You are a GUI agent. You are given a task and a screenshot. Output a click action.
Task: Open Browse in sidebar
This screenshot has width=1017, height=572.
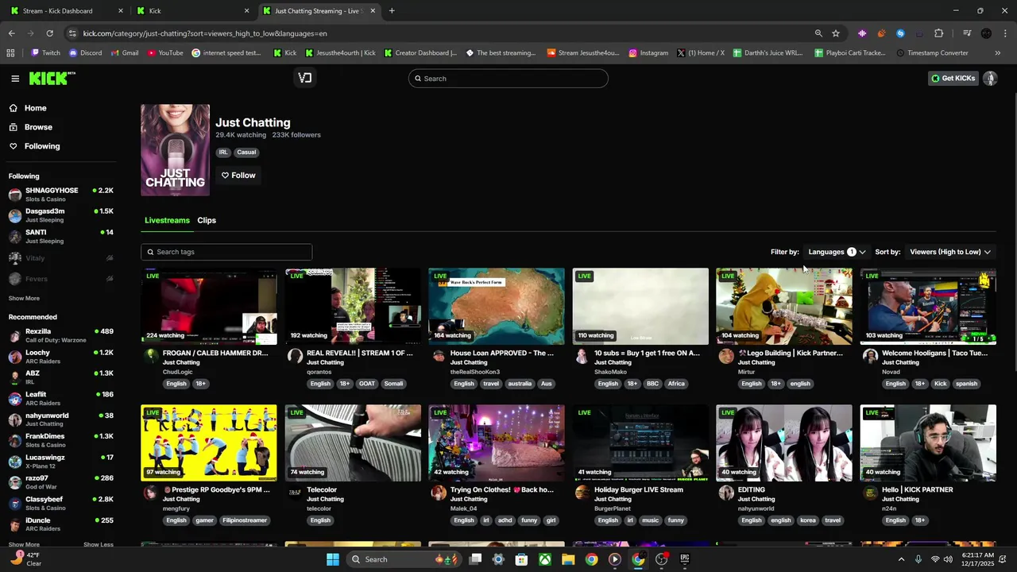(38, 127)
